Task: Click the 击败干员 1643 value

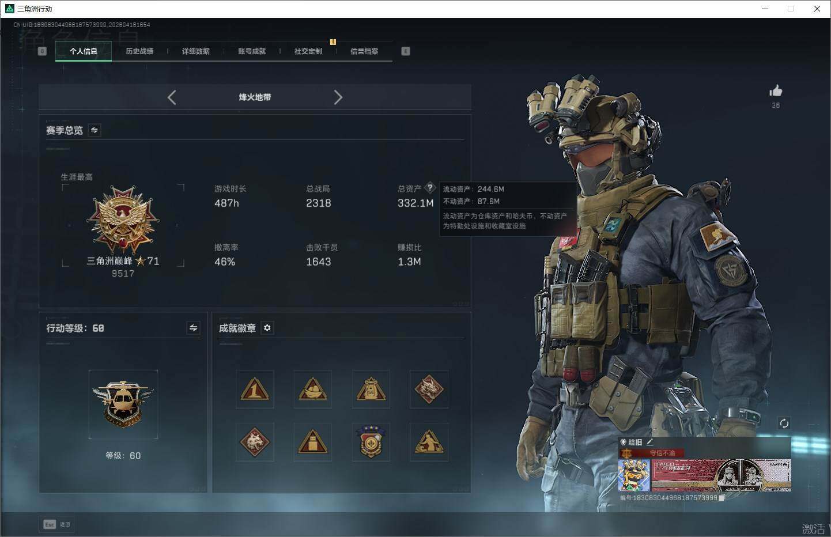Action: point(318,262)
